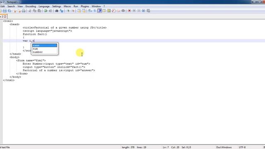Click the 'Factorial of a number is' line

(x=59, y=70)
